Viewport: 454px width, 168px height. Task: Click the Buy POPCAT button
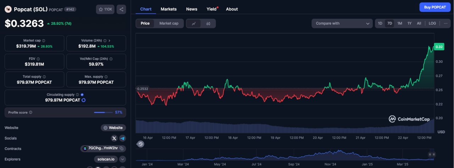(435, 7)
